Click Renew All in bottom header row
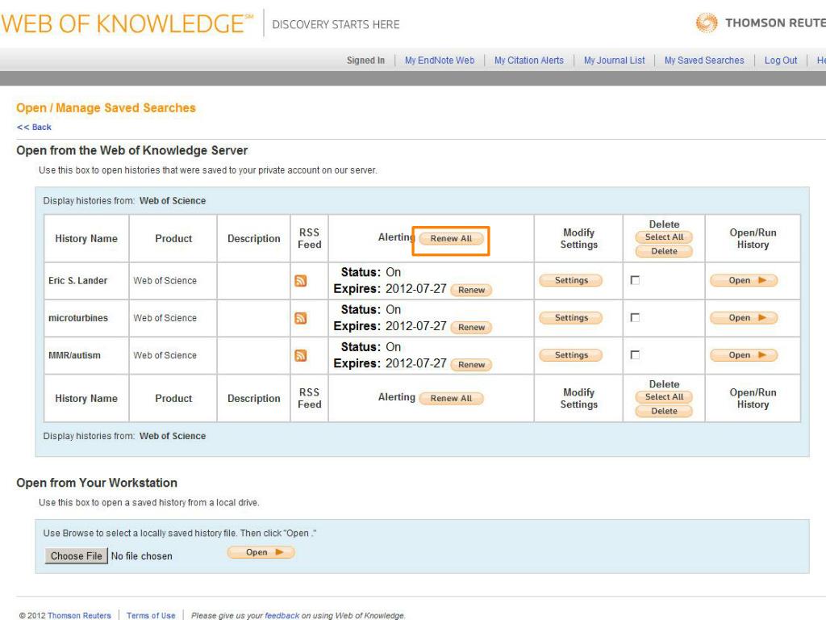Viewport: 826px width, 620px height. click(451, 398)
